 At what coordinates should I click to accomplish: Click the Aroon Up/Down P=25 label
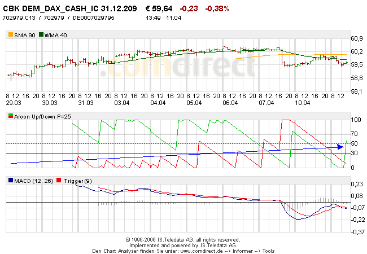42,116
